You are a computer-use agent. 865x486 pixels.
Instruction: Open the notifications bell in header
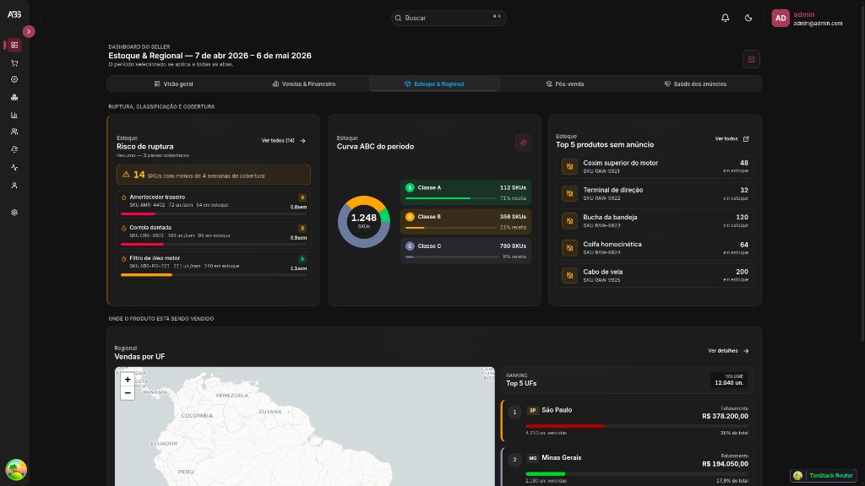[725, 18]
